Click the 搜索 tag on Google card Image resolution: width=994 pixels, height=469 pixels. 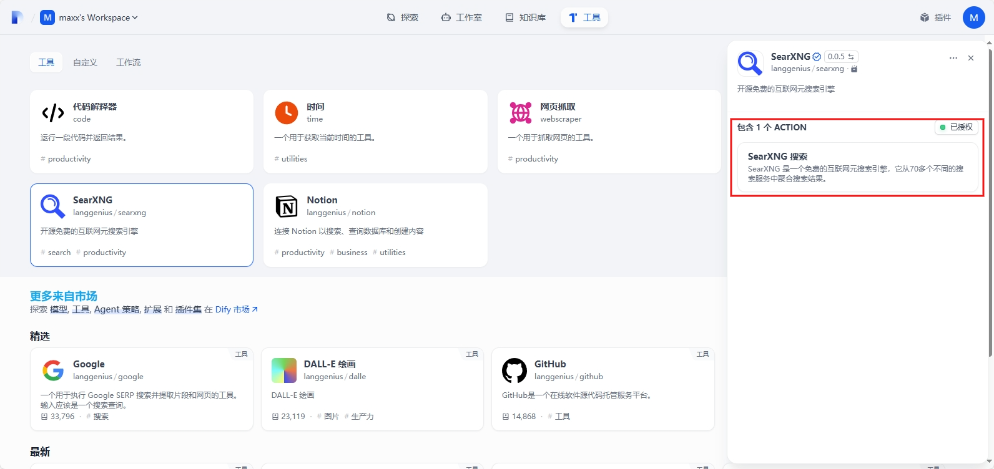coord(97,417)
